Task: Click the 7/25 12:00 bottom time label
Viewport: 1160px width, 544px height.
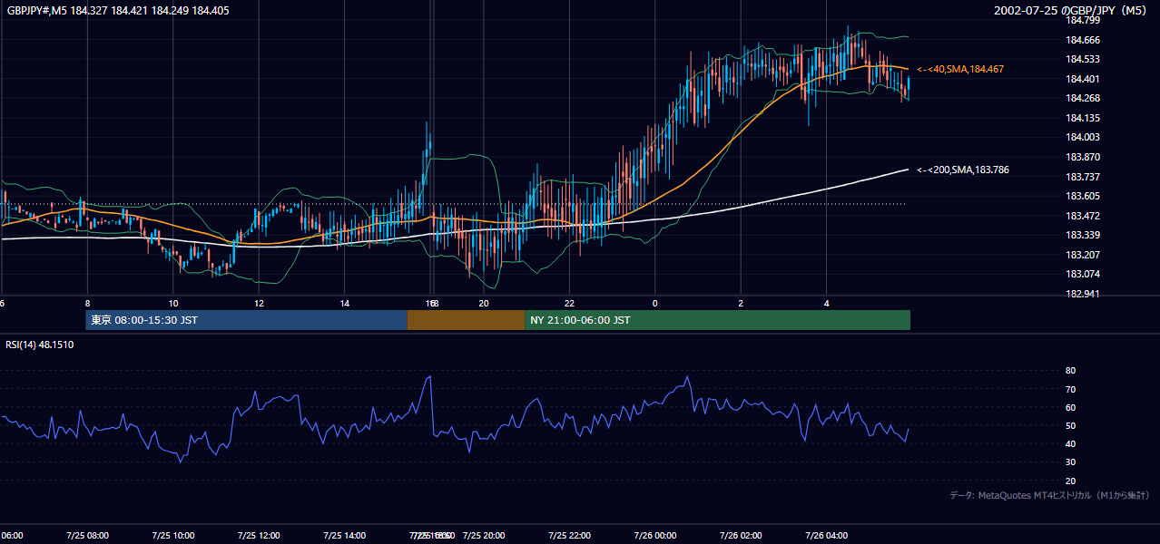Action: (259, 535)
